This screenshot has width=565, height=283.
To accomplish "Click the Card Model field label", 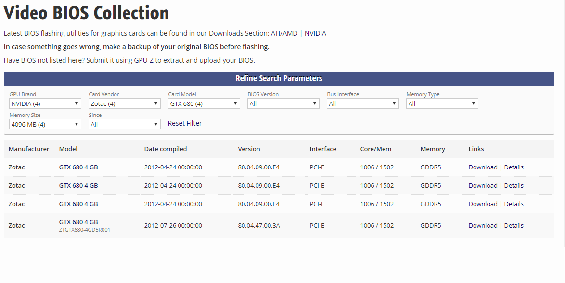I will tap(182, 94).
